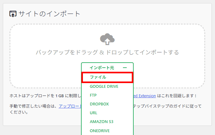Image resolution: width=215 pixels, height=135 pixels.
Task: Choose ONEDRIVE from the import list
Action: [x=100, y=131]
